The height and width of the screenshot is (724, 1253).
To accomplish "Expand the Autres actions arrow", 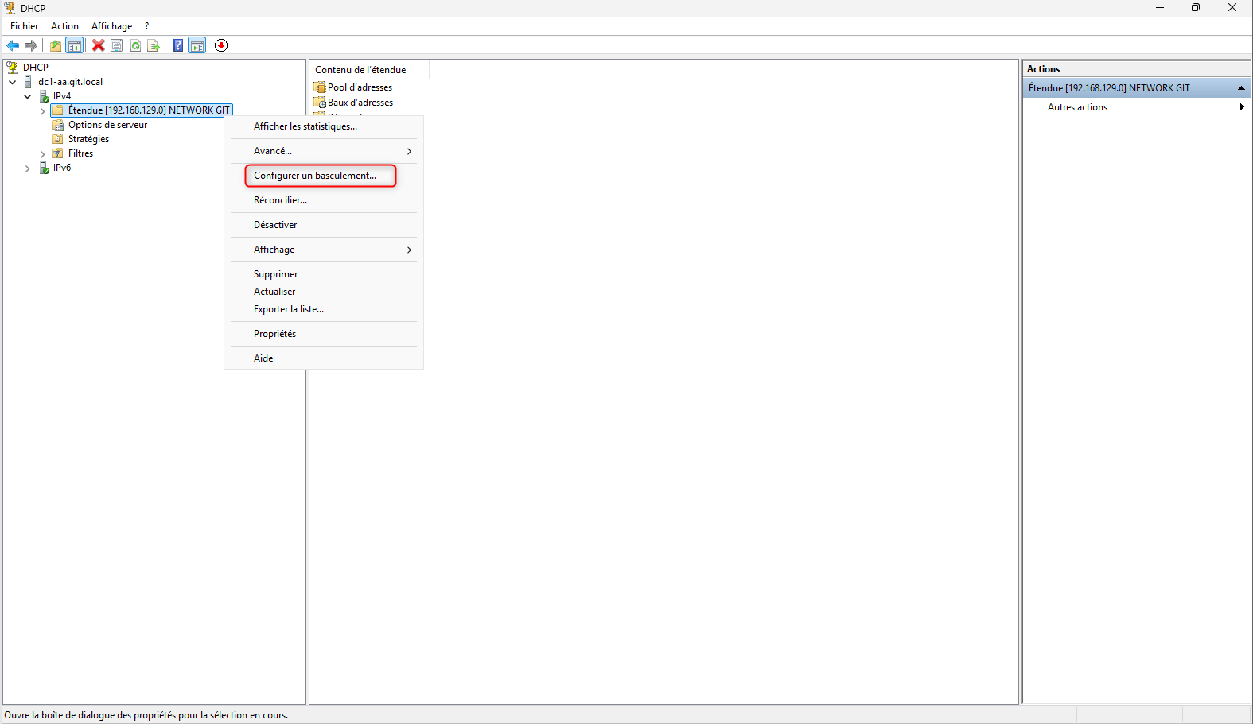I will (1242, 107).
